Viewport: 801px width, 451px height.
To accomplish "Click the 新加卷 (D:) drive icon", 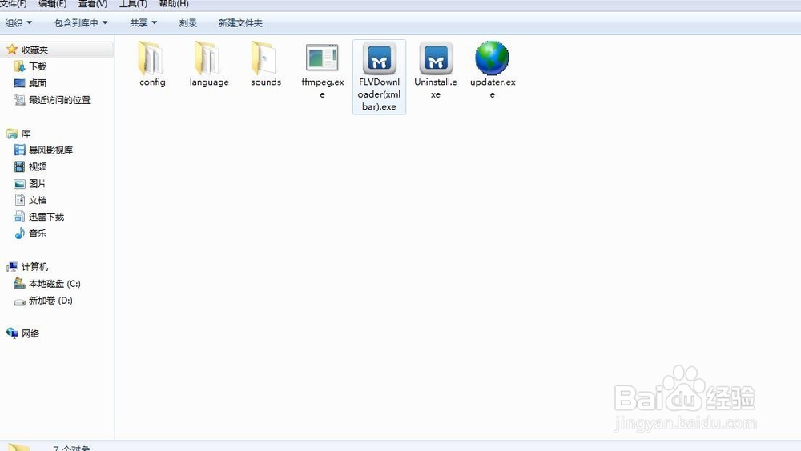I will pyautogui.click(x=19, y=301).
